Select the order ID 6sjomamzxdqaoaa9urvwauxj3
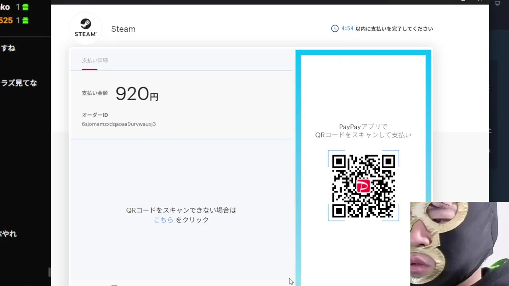The width and height of the screenshot is (509, 286). 119,124
